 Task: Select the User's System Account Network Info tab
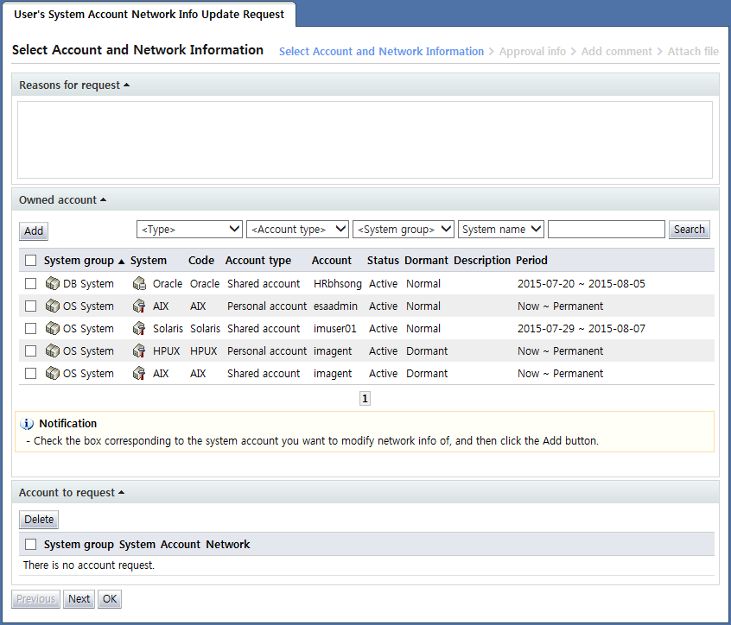(x=149, y=15)
